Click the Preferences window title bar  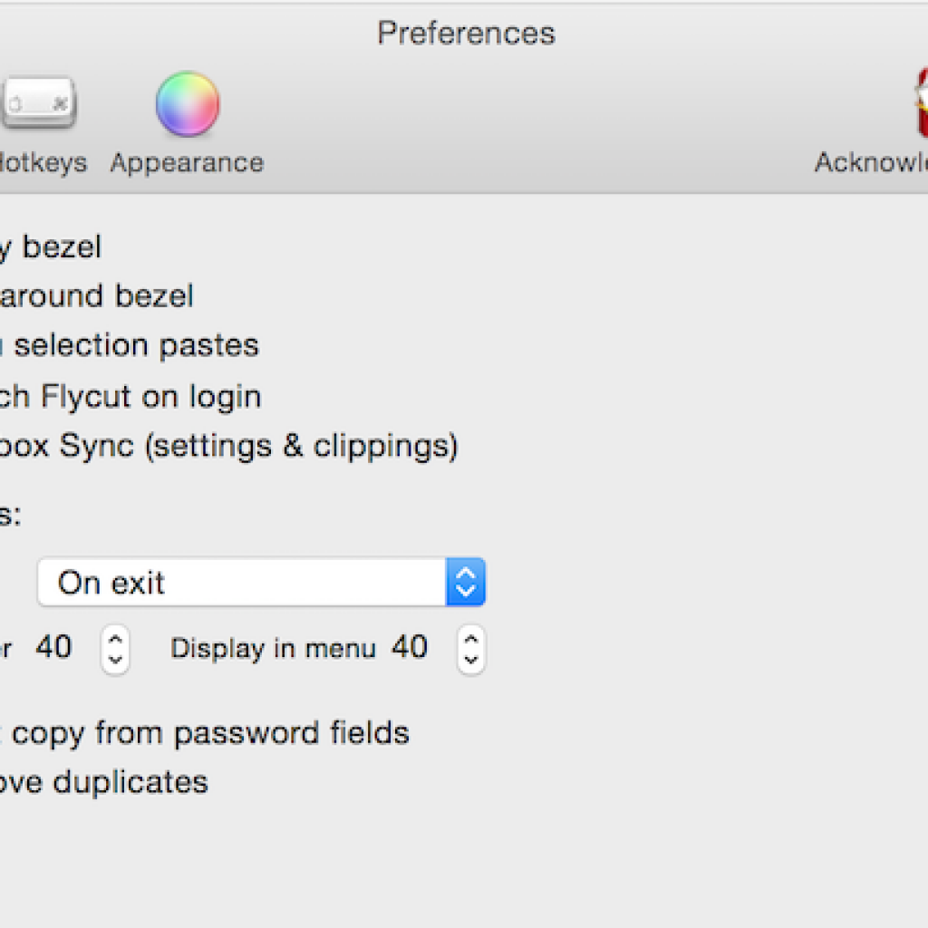click(x=466, y=34)
